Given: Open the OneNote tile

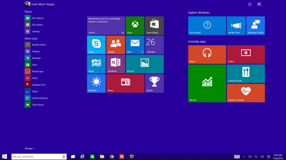Looking at the screenshot, I should (x=116, y=64).
